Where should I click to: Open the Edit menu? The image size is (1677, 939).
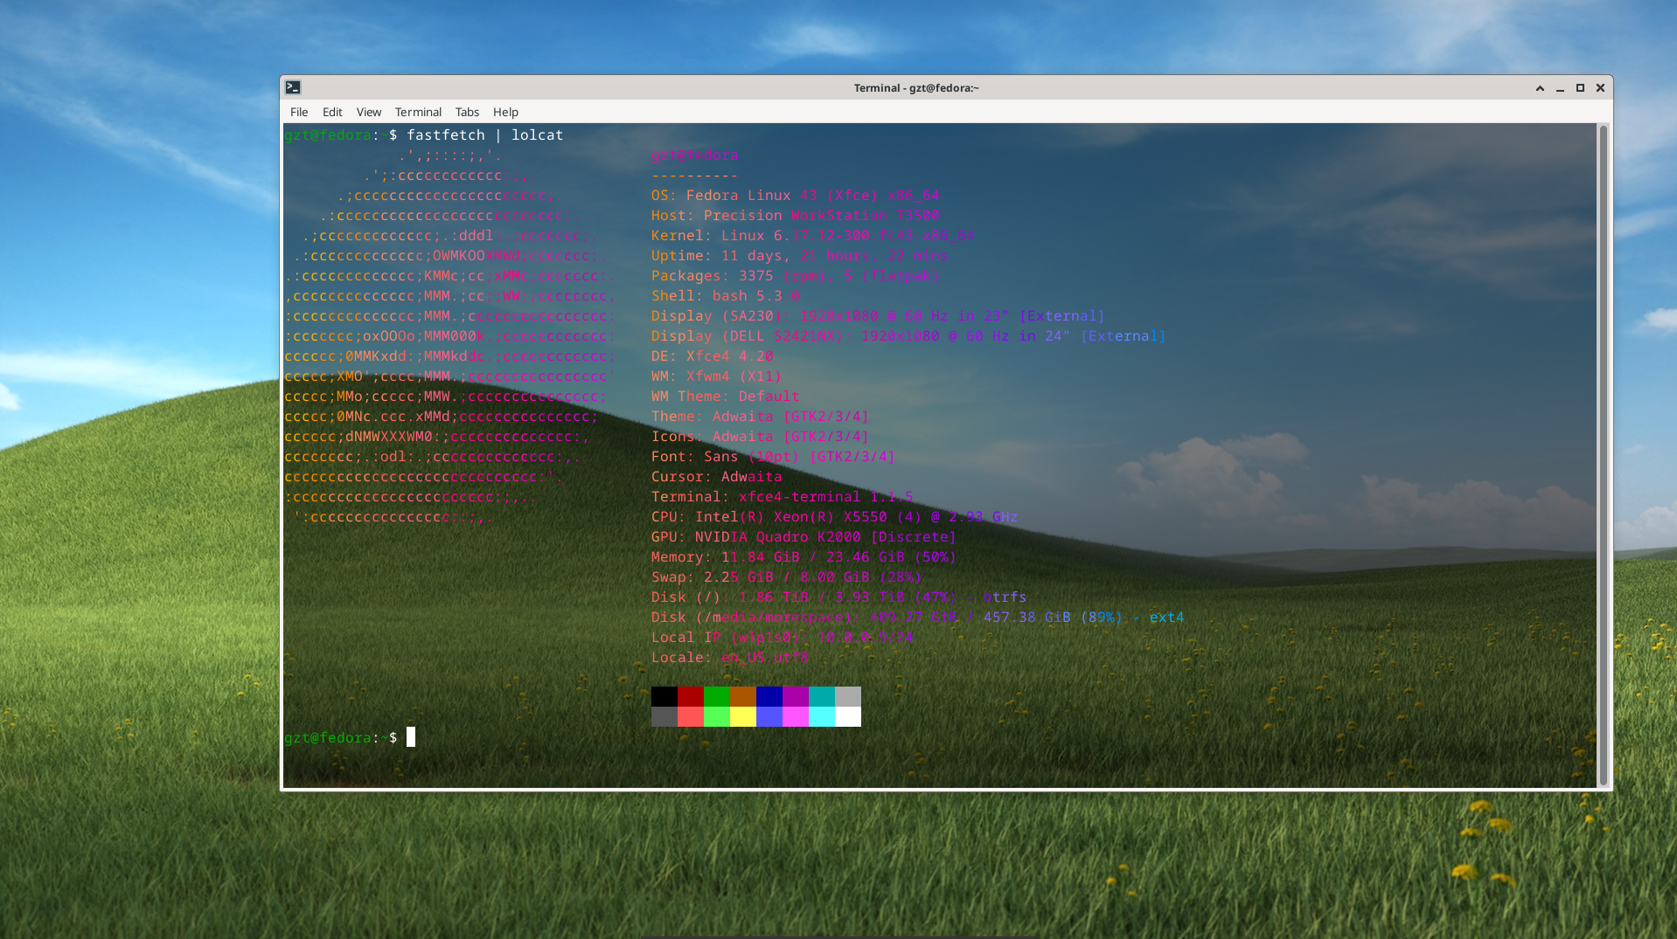(332, 112)
